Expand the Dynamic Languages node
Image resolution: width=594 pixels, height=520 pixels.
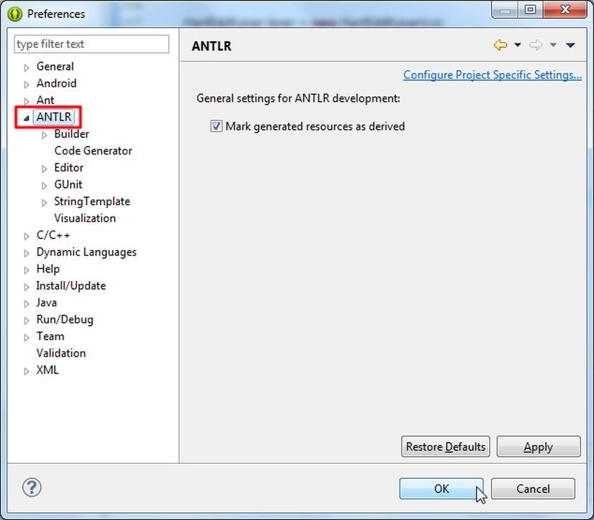click(27, 253)
